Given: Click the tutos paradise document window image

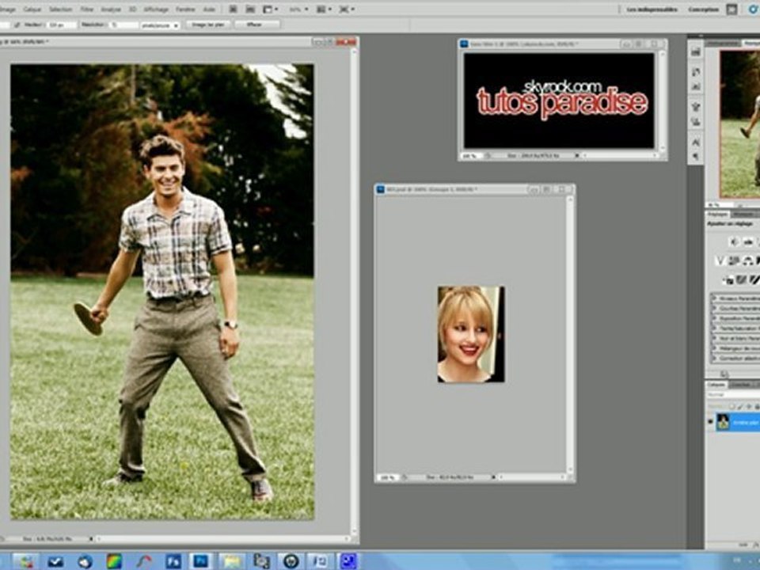Looking at the screenshot, I should click(x=559, y=101).
